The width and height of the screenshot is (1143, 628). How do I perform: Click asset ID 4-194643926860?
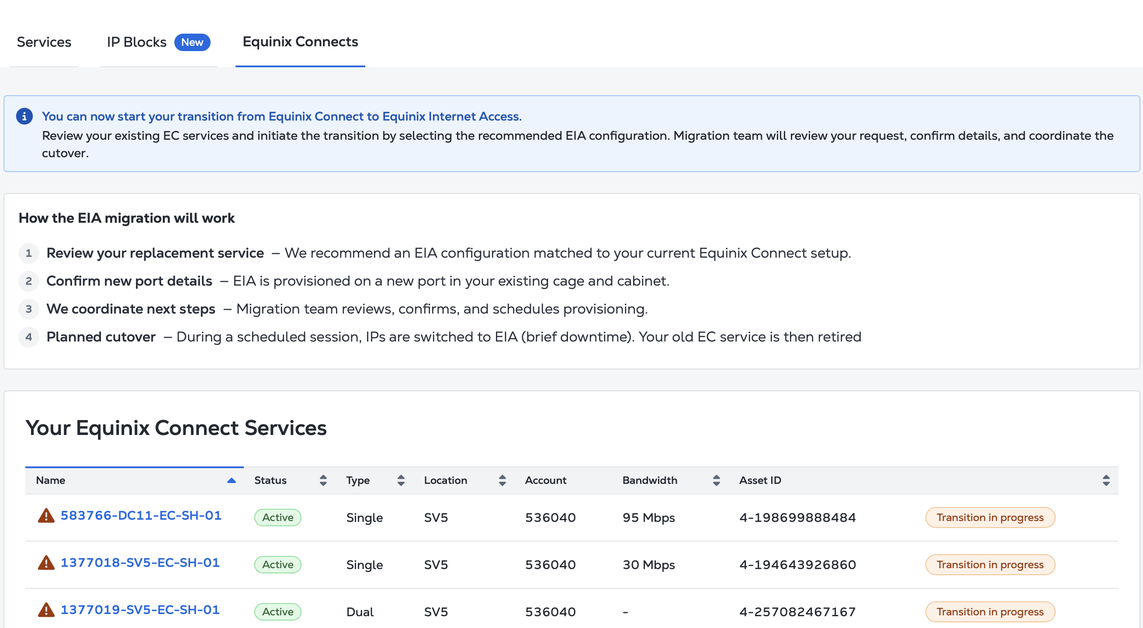tap(797, 565)
